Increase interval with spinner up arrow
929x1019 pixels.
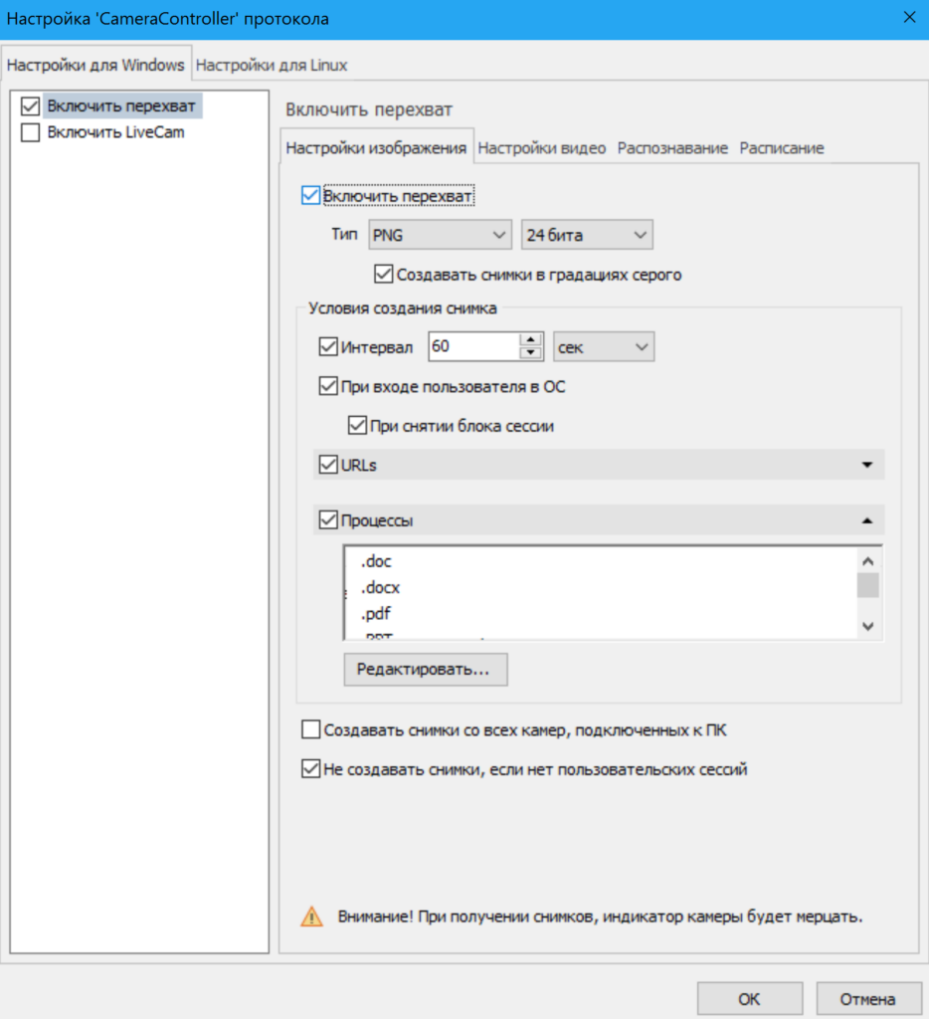[531, 340]
